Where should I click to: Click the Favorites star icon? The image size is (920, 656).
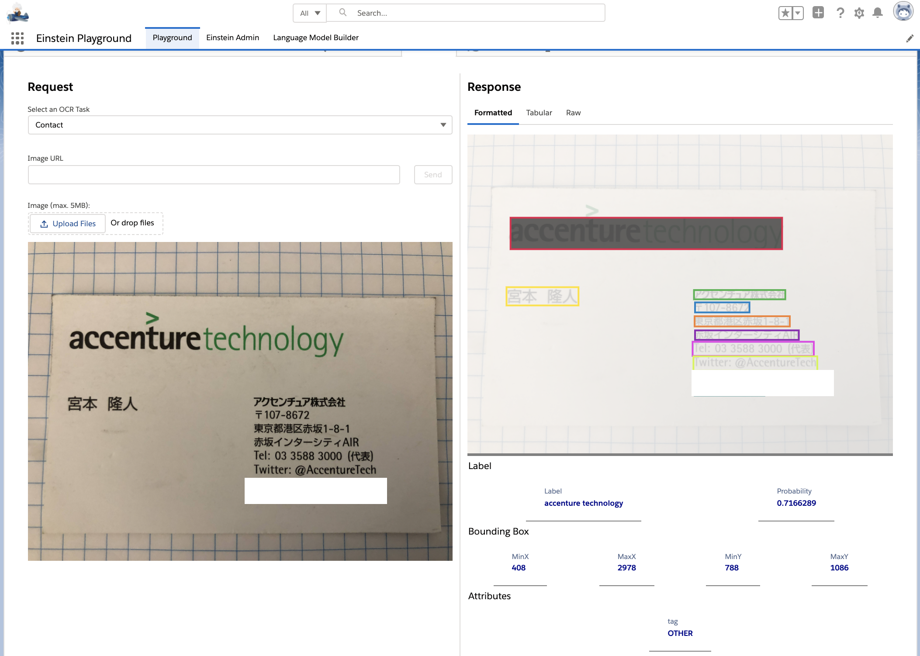coord(785,13)
